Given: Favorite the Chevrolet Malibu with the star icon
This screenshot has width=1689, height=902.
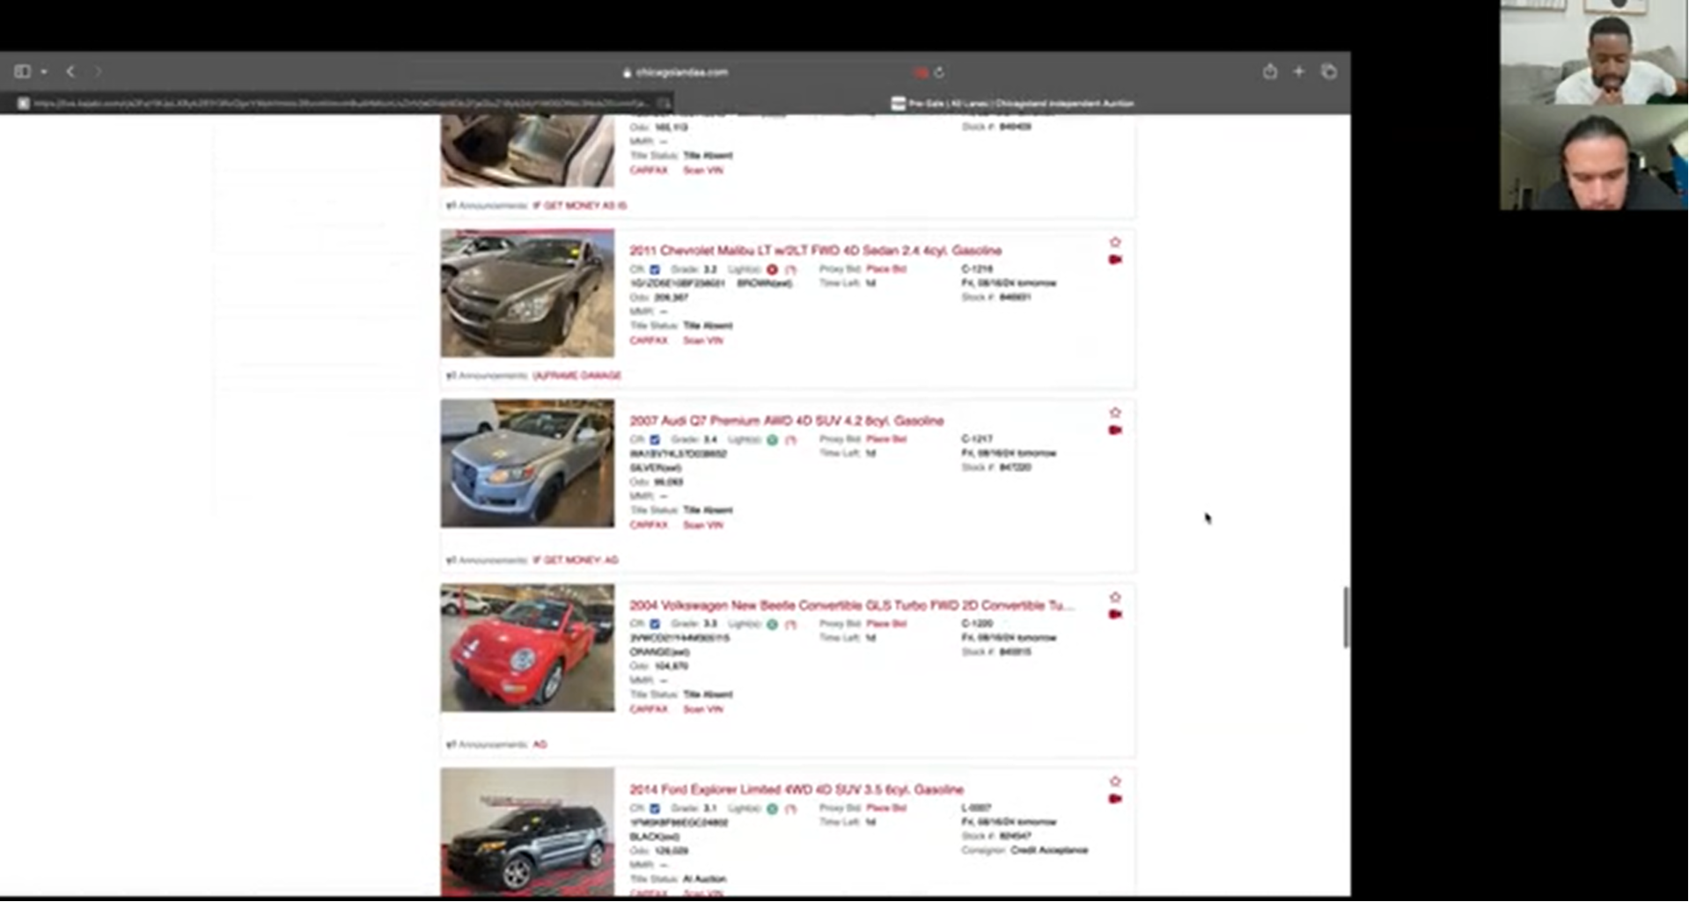Looking at the screenshot, I should point(1115,242).
